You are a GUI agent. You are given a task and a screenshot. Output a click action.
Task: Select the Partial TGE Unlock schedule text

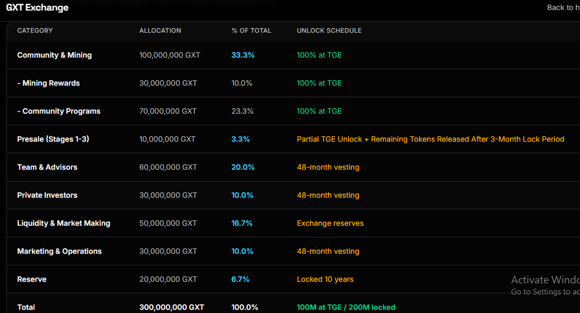point(431,139)
